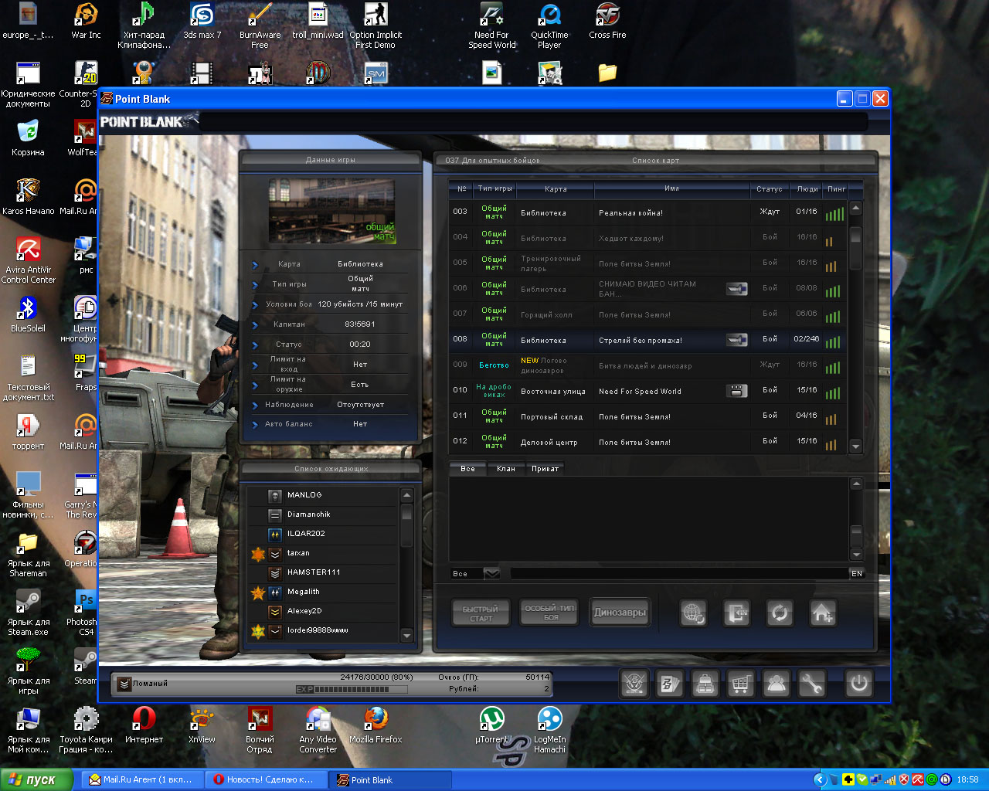Image resolution: width=989 pixels, height=791 pixels.
Task: Click the enter room door icon
Action: [x=736, y=613]
